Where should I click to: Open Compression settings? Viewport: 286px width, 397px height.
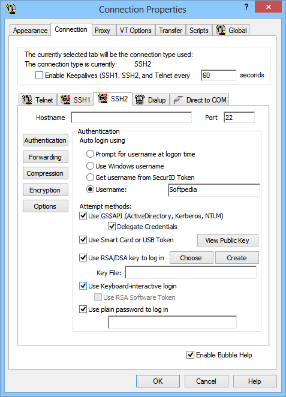pyautogui.click(x=46, y=173)
